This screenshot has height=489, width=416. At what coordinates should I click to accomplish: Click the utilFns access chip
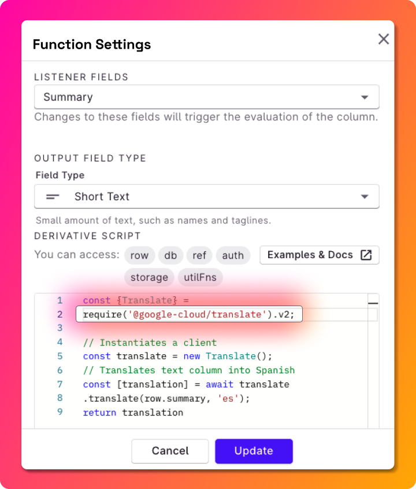[200, 277]
